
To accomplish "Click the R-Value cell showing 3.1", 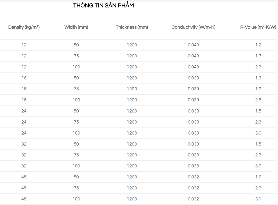I will tap(258, 199).
